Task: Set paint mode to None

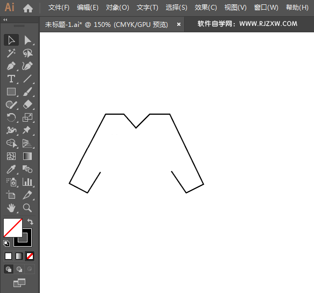Action: [30, 256]
